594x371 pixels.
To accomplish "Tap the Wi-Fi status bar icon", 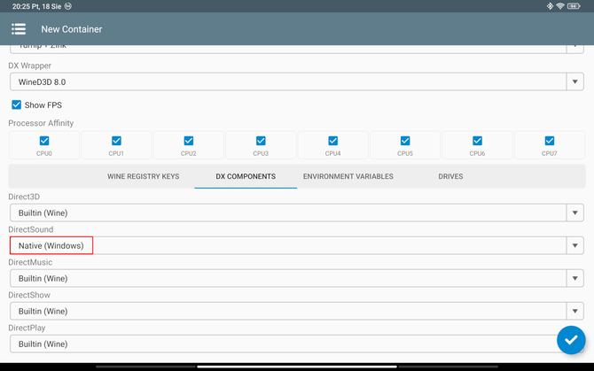I will click(560, 6).
